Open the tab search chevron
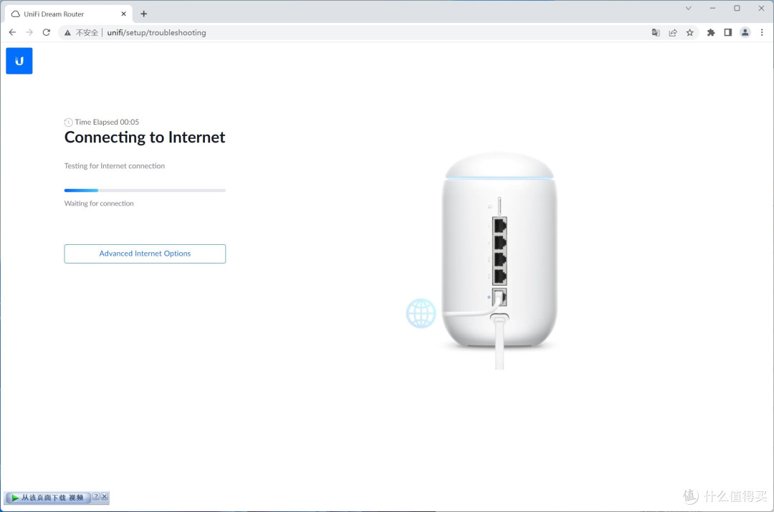The width and height of the screenshot is (774, 512). (688, 8)
